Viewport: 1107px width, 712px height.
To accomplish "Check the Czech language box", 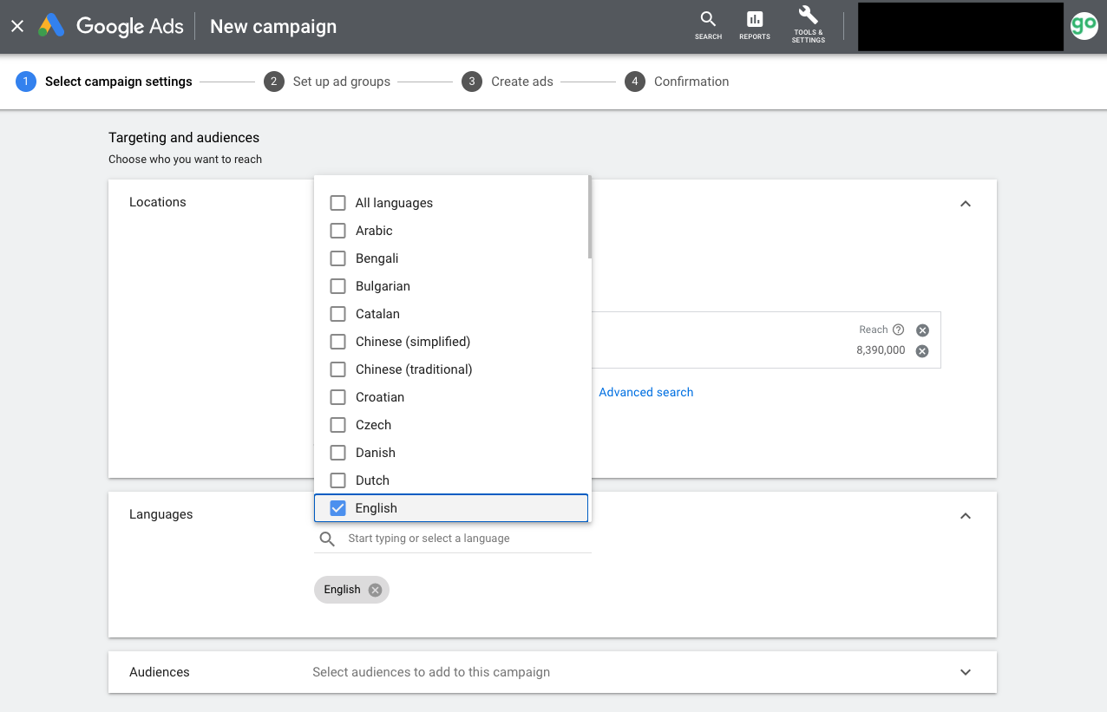I will click(338, 425).
